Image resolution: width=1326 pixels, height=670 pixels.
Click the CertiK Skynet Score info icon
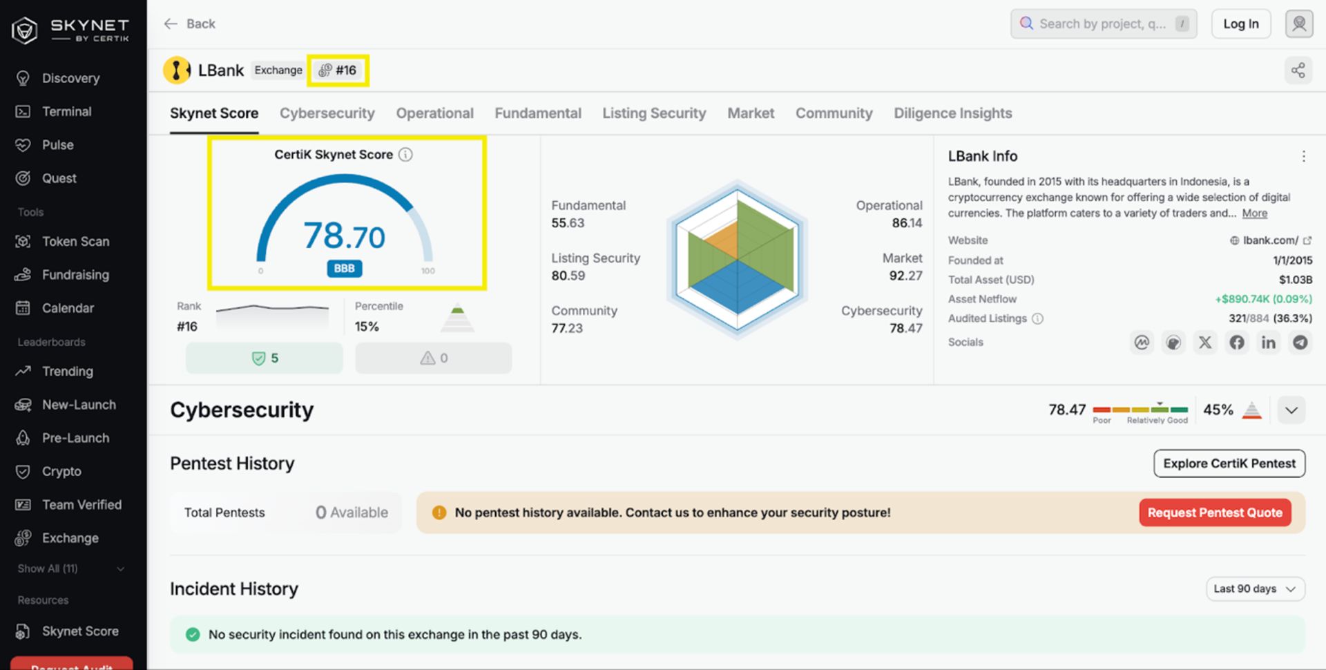pyautogui.click(x=406, y=155)
